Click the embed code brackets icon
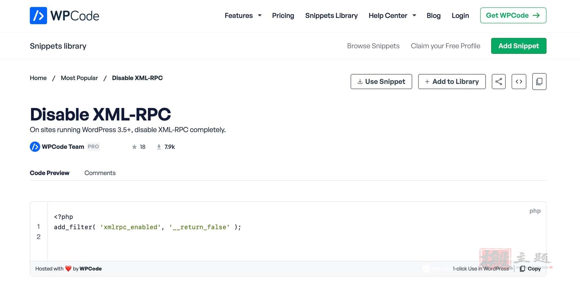Screen dimensions: 580x294 pyautogui.click(x=519, y=81)
